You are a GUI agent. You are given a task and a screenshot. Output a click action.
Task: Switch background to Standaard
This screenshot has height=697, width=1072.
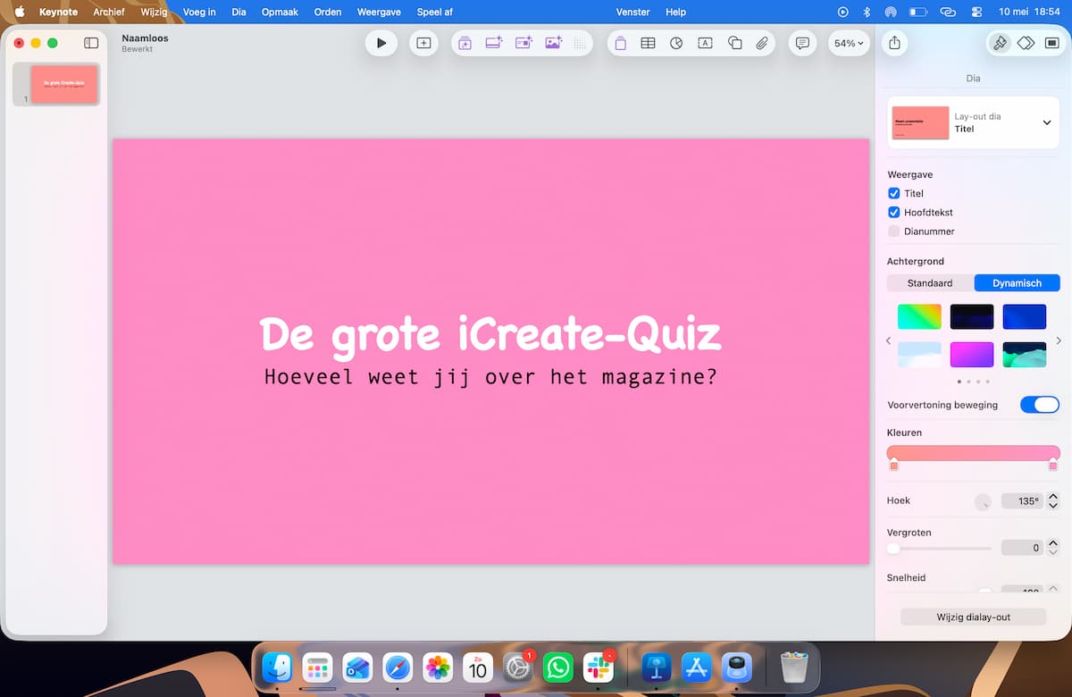930,283
